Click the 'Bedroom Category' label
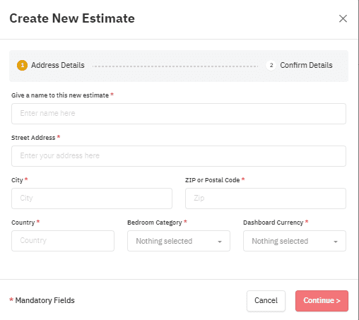This screenshot has width=359, height=320. (155, 223)
